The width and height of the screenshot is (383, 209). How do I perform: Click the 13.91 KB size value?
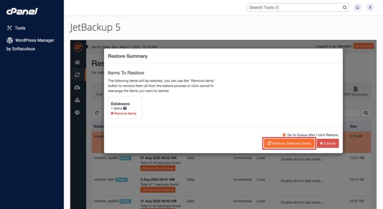point(357,158)
